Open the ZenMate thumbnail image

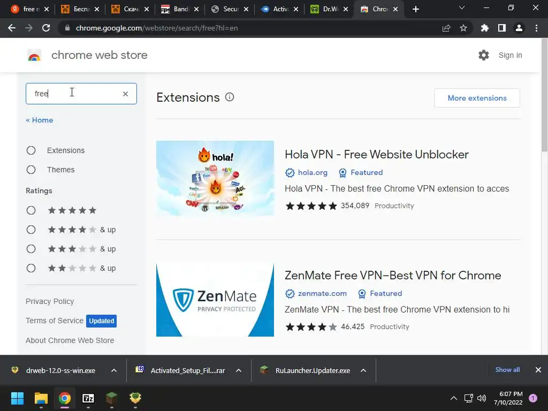tap(215, 300)
